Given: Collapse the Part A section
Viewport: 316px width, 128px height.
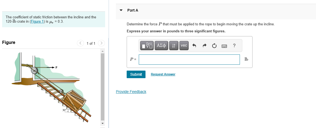Looking at the screenshot, I should [x=121, y=10].
